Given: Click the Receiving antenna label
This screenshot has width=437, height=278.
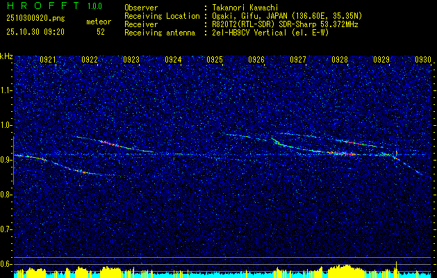Looking at the screenshot, I should (160, 33).
